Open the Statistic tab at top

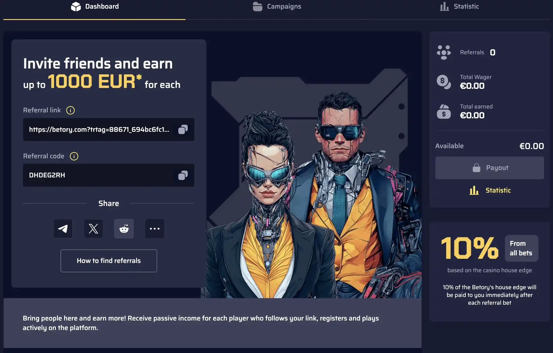459,7
